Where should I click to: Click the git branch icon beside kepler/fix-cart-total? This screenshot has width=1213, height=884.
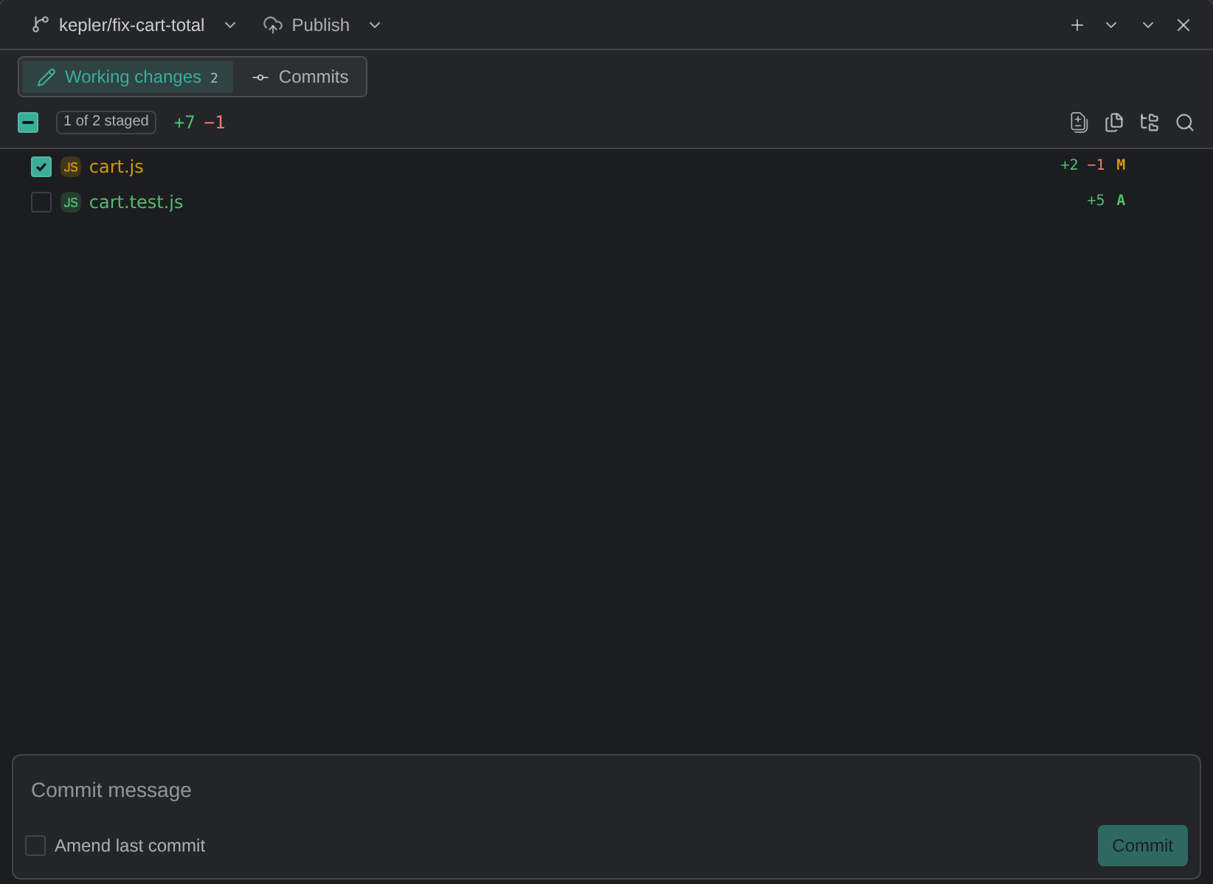tap(41, 25)
